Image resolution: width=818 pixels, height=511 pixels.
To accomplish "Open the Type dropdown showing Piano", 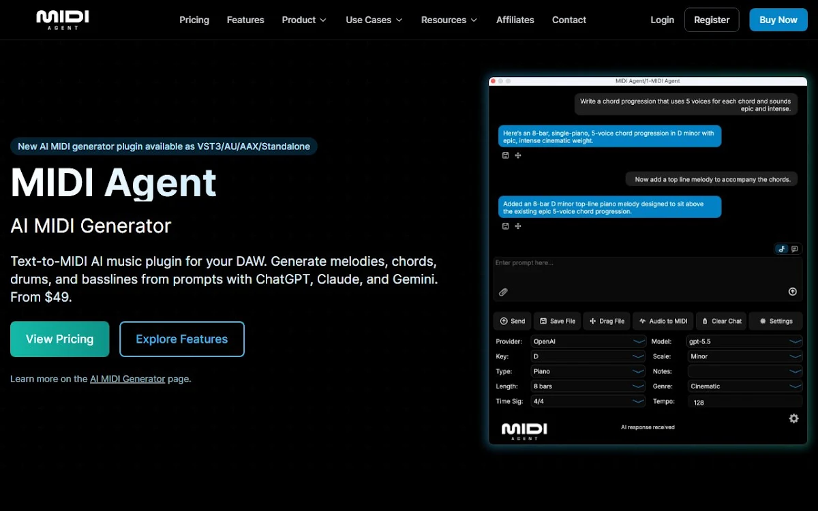I will point(588,371).
